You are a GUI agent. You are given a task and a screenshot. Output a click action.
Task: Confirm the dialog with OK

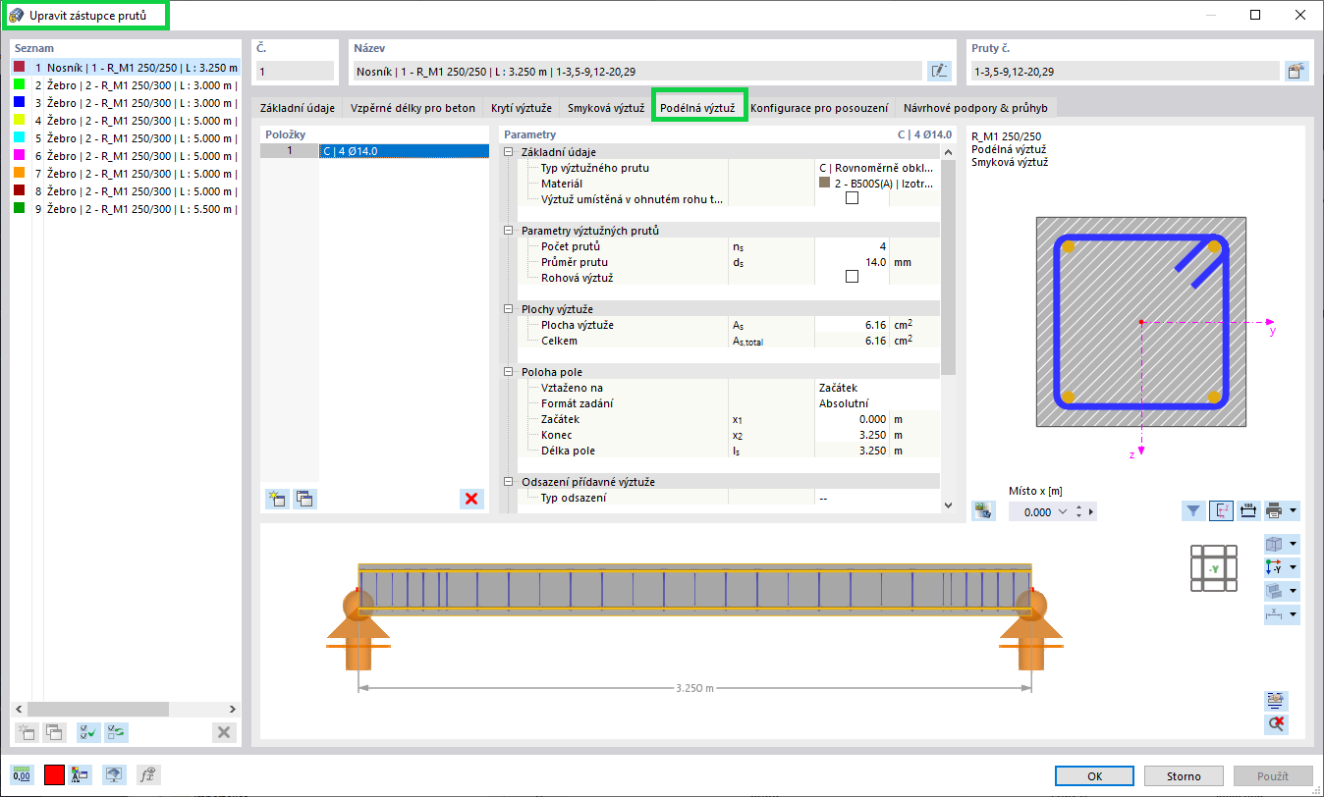click(1094, 775)
